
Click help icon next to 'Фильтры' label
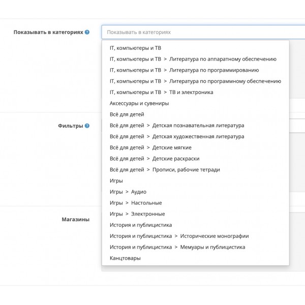pos(87,126)
